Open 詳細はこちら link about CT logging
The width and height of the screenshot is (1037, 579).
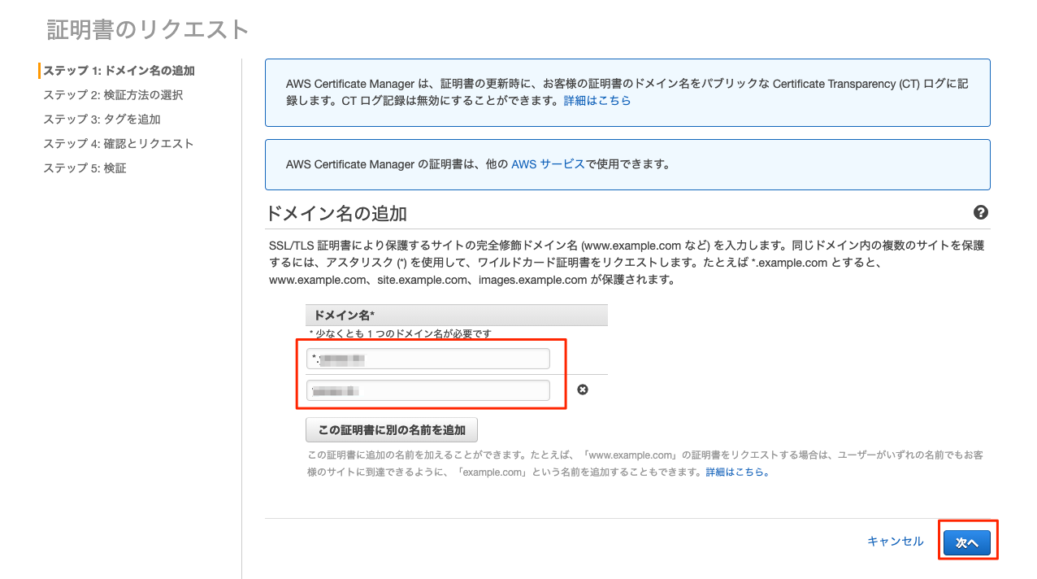[x=597, y=101]
